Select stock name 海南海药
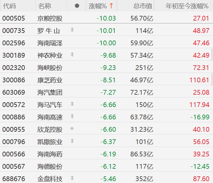Image resolution: width=213 pixels, height=183 pixels. click(50, 154)
